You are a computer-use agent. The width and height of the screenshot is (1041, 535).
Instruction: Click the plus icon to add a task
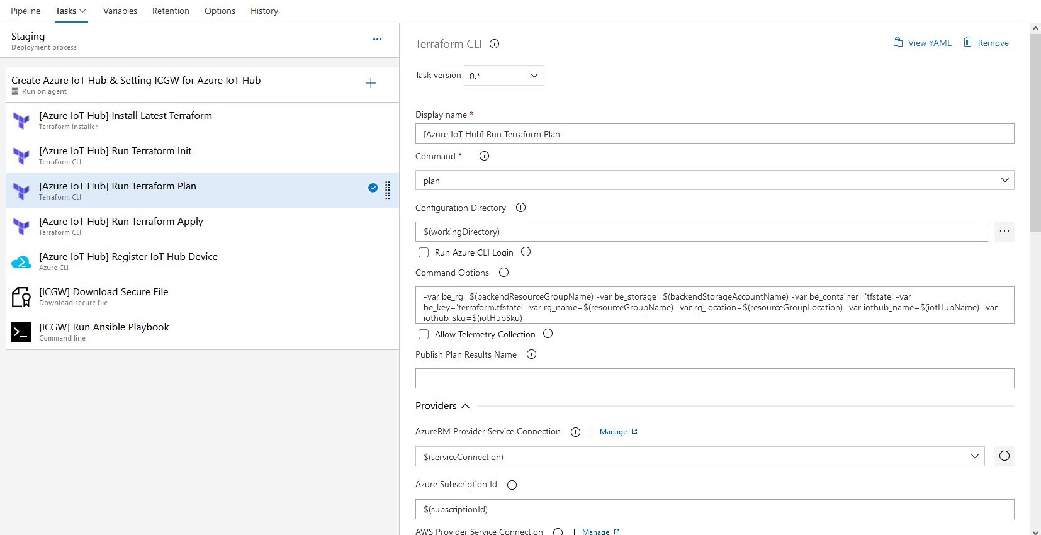tap(371, 83)
